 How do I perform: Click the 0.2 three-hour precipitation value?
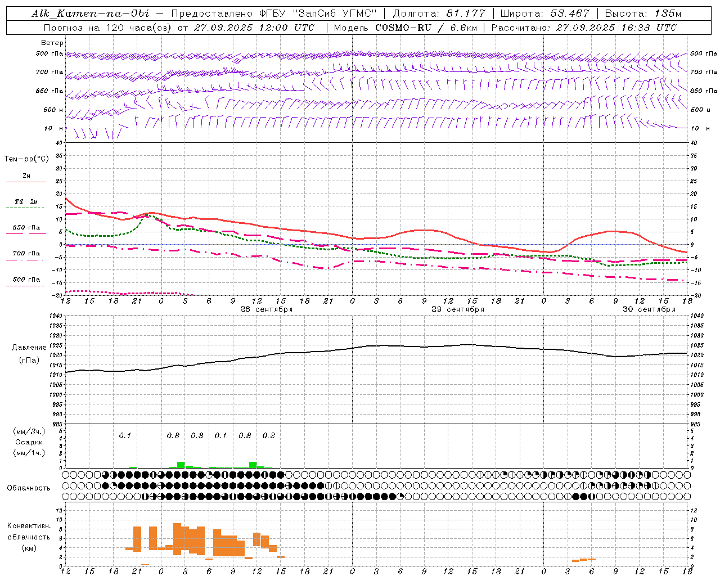[269, 435]
